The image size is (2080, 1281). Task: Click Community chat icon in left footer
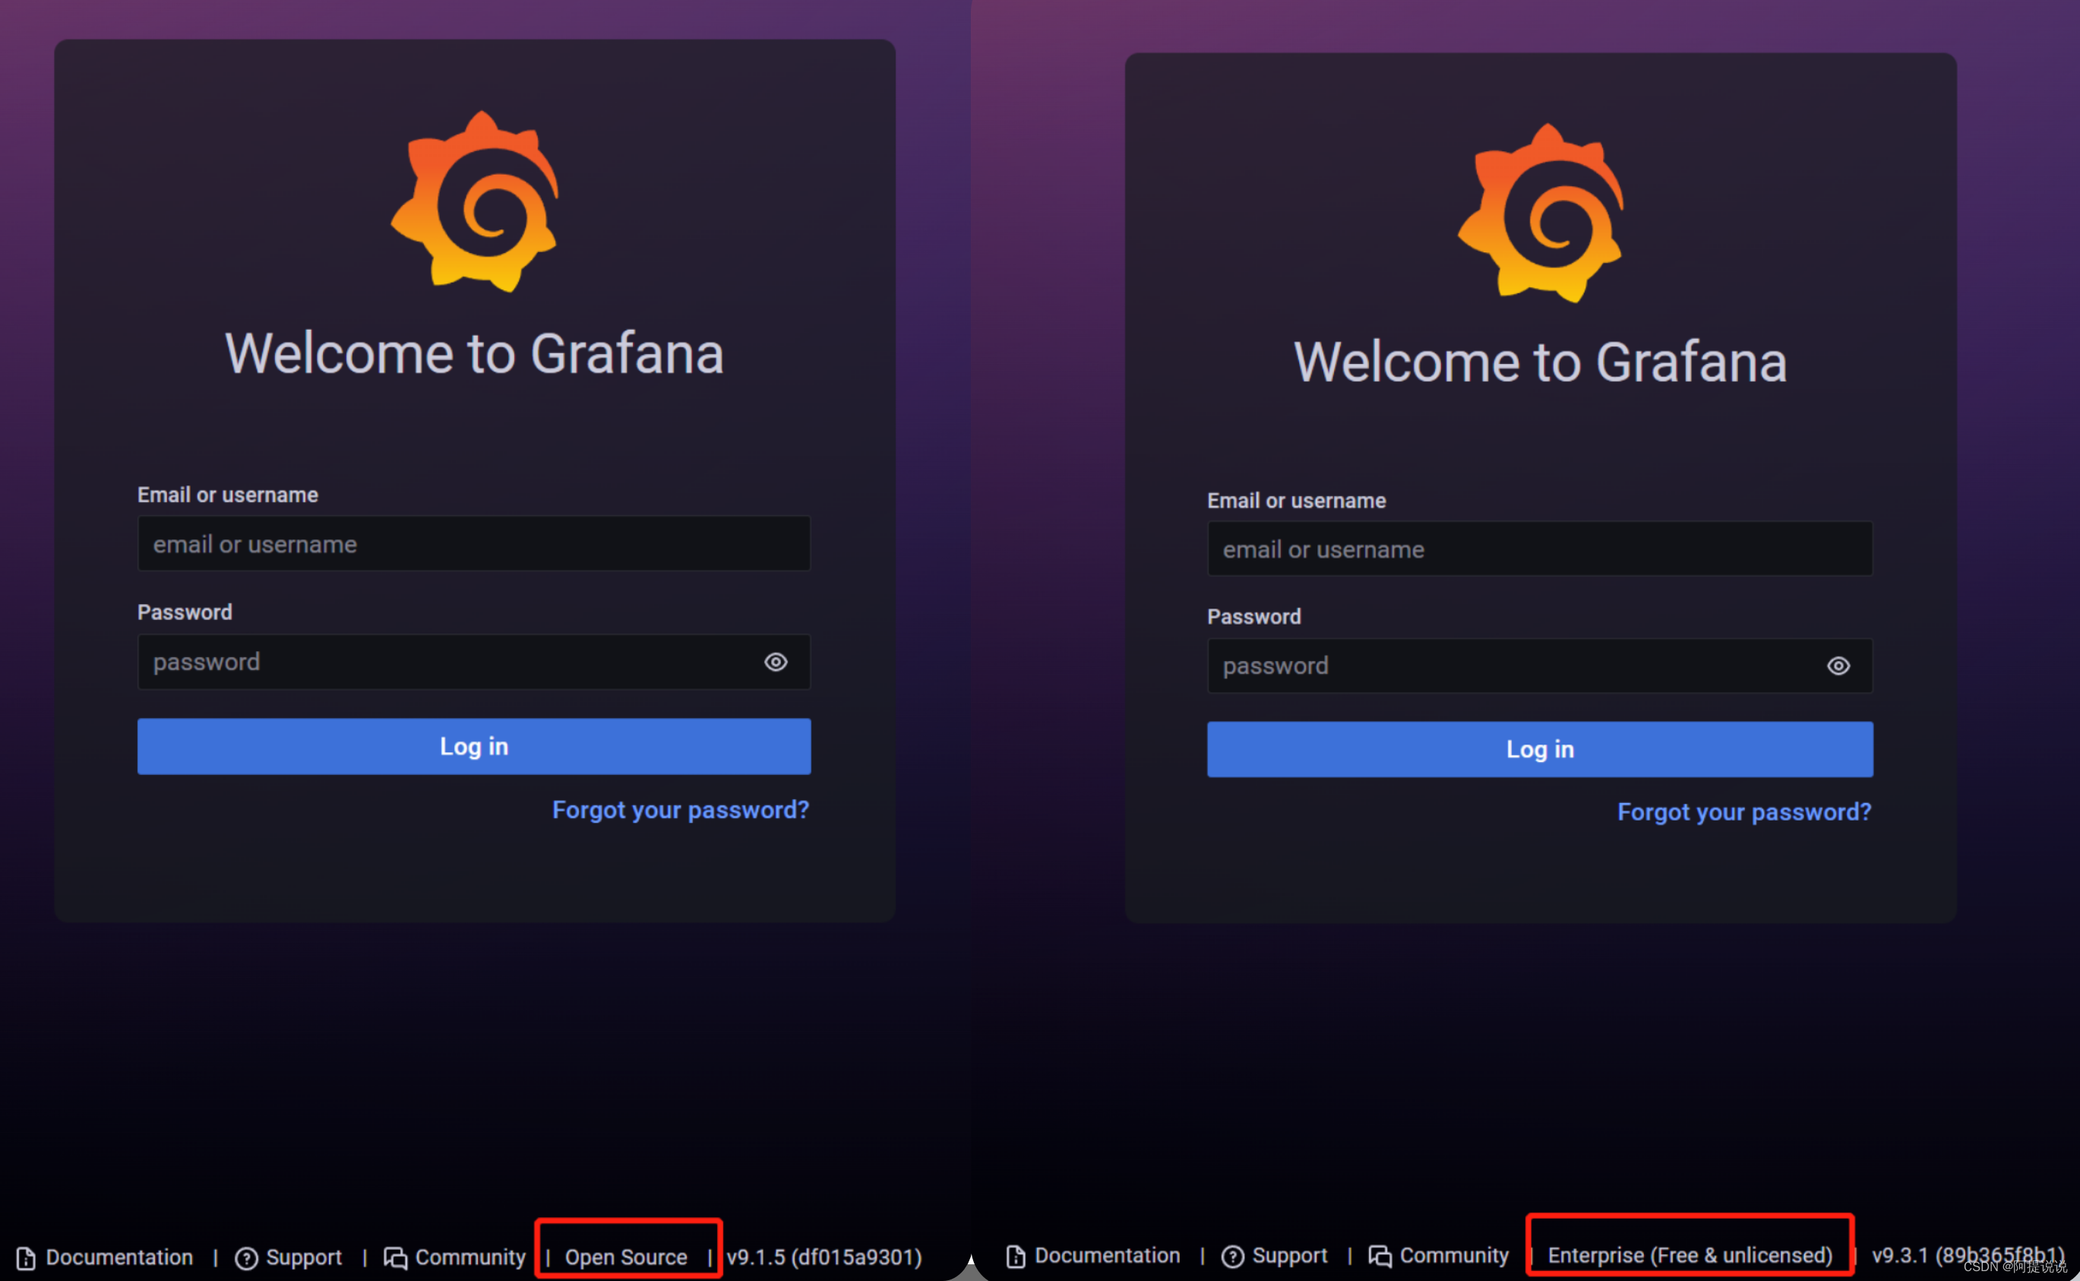point(396,1258)
